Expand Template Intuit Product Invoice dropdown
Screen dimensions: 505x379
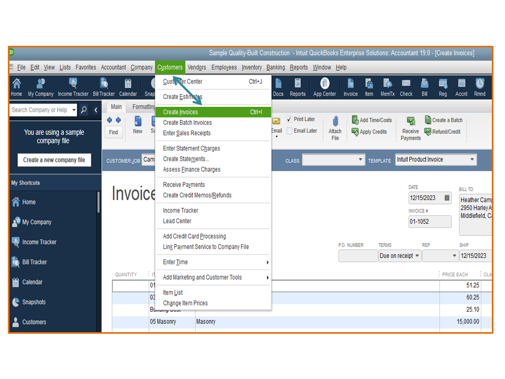click(x=472, y=159)
